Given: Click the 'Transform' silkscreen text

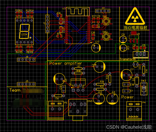Looking at the screenshot, I should coord(128,59).
